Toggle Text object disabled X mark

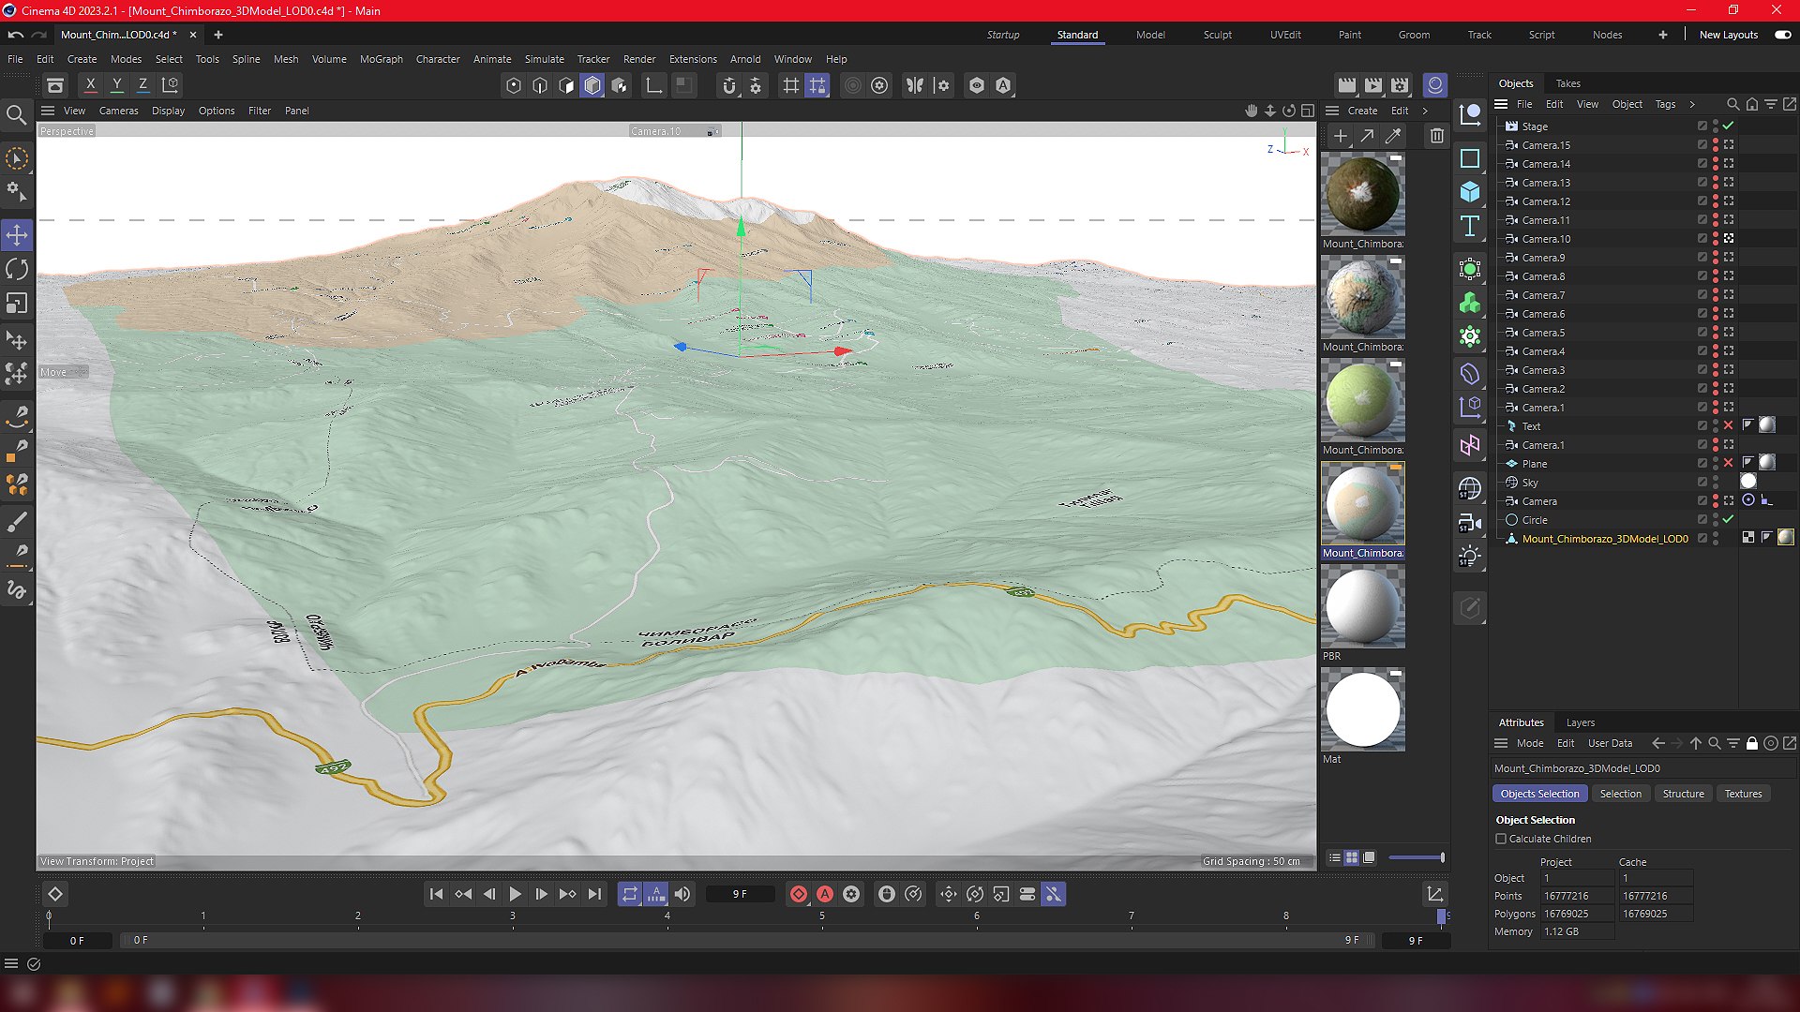coord(1729,426)
